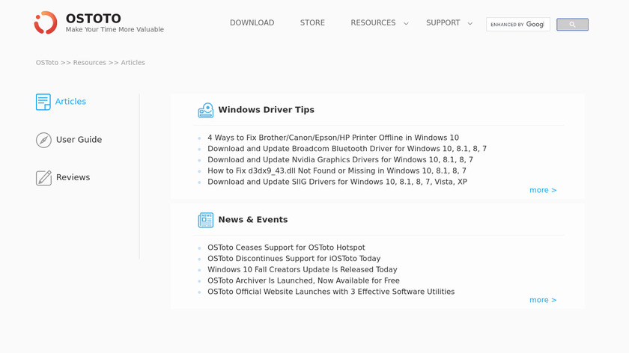
Task: Open the Broadcom Bluetooth Driver article
Action: (347, 149)
